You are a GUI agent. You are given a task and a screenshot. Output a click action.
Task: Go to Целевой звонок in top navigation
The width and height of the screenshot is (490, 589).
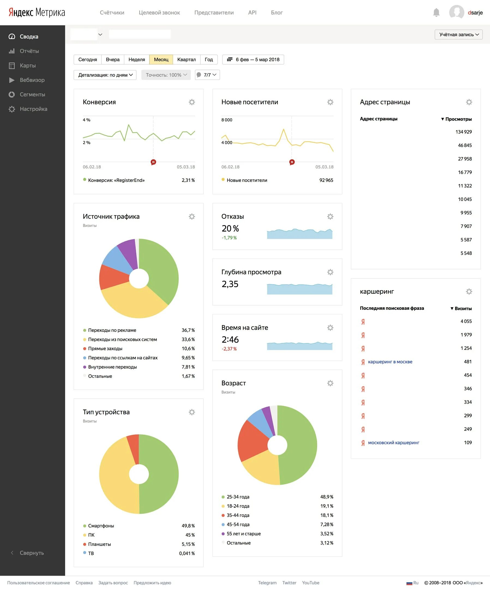point(159,13)
